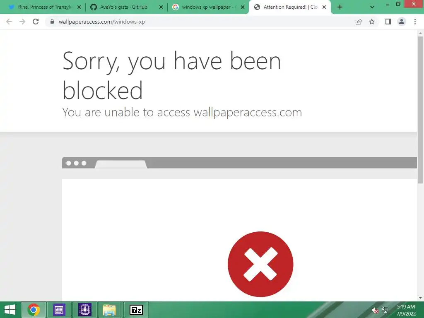View site security lock info
The height and width of the screenshot is (318, 424).
52,22
